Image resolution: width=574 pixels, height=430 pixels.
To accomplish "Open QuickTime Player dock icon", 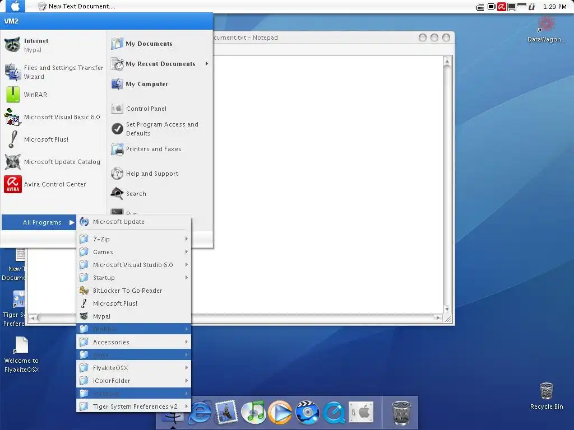I will pyautogui.click(x=334, y=412).
